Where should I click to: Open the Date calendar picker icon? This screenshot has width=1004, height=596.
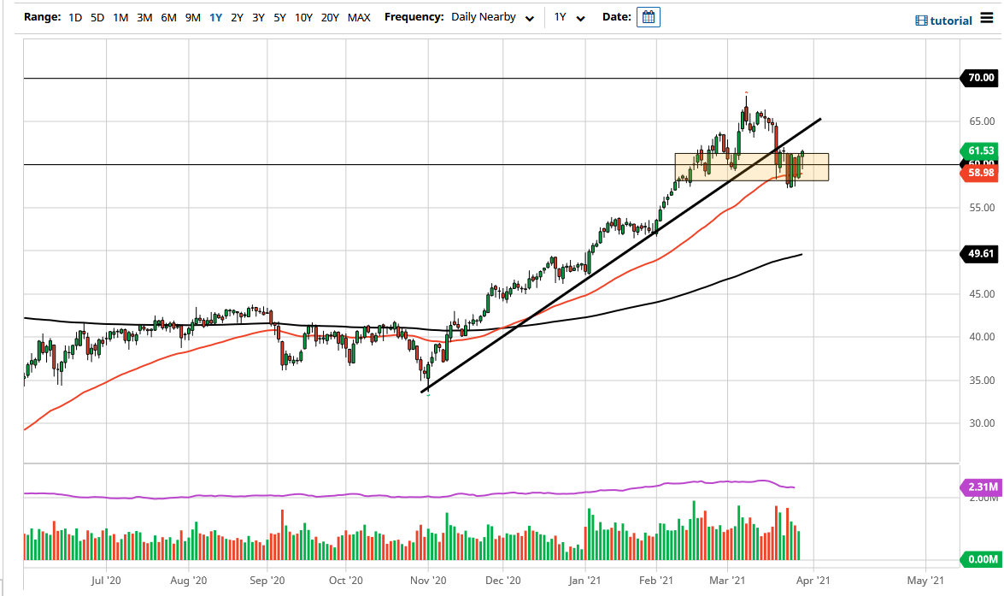click(648, 16)
